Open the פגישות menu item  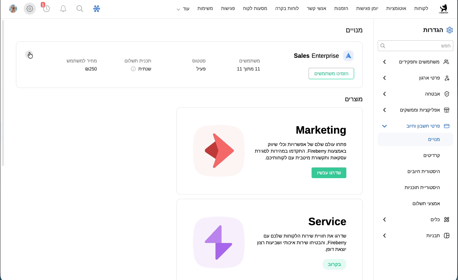(227, 8)
